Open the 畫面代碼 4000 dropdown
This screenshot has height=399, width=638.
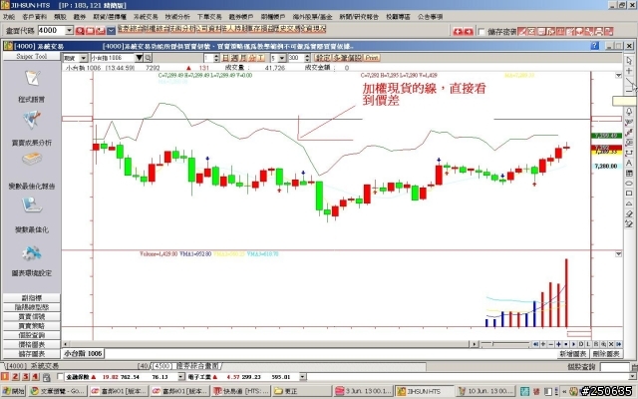click(x=69, y=31)
